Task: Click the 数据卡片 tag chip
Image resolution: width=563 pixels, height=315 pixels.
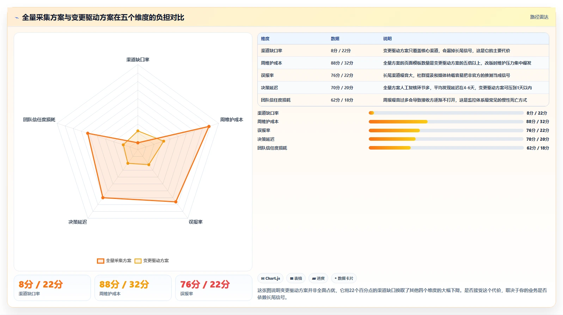Action: click(344, 278)
